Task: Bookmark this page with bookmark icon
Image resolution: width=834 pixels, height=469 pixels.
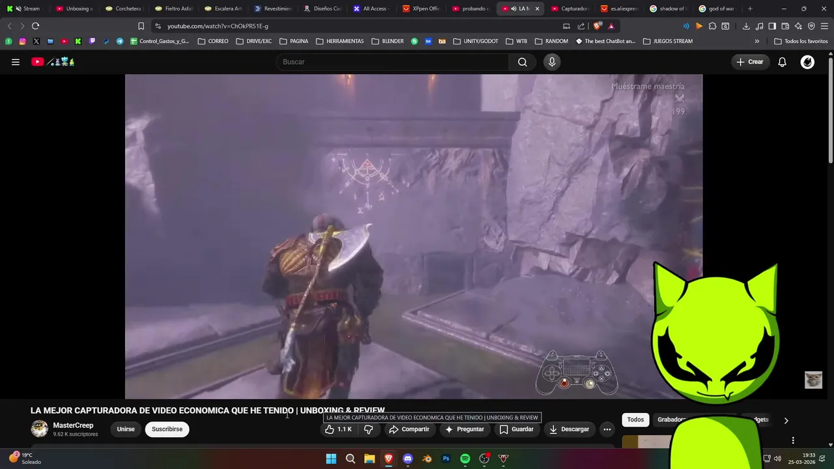Action: click(141, 26)
